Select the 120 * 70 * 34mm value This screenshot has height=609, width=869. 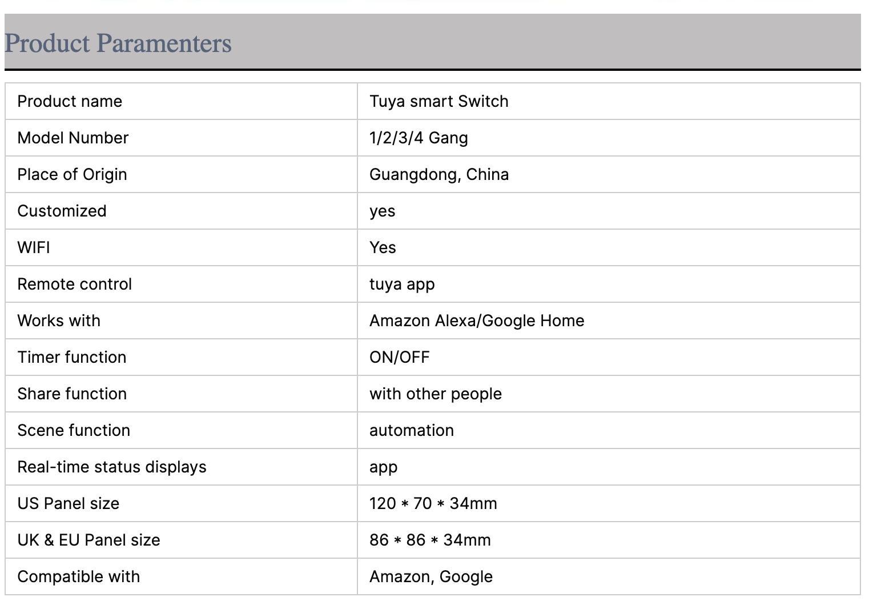433,504
